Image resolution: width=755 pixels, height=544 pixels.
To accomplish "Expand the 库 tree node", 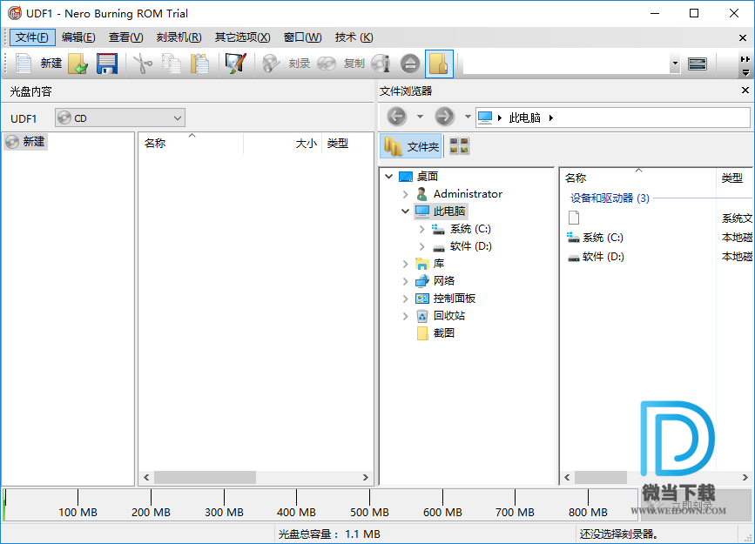I will coord(406,264).
